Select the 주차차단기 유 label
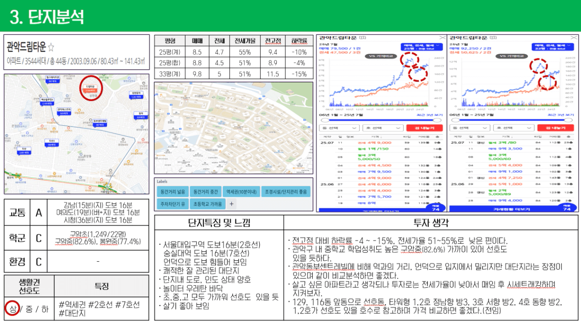The height and width of the screenshot is (323, 581). 172,204
